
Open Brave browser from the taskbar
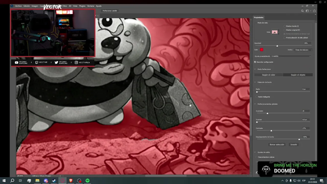click(71, 181)
